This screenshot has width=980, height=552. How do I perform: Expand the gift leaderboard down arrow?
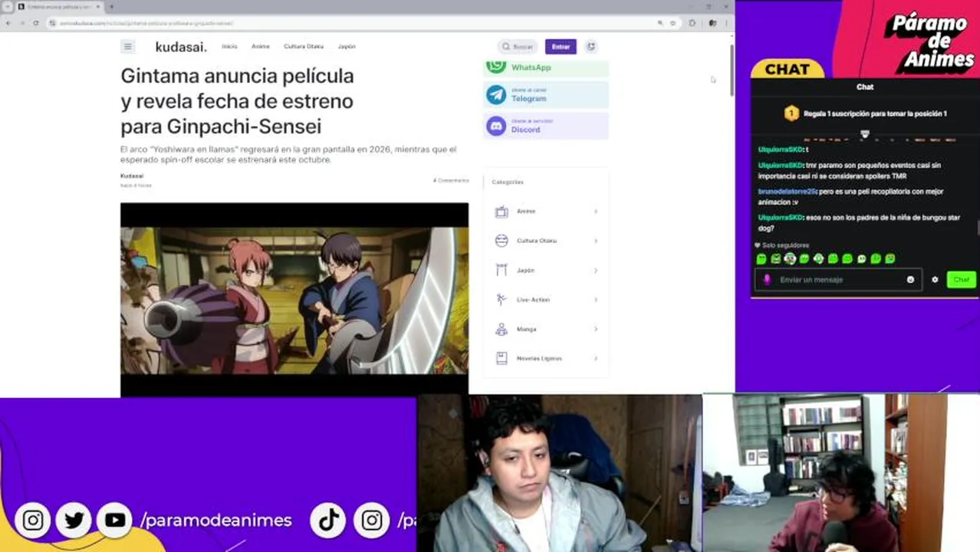865,134
